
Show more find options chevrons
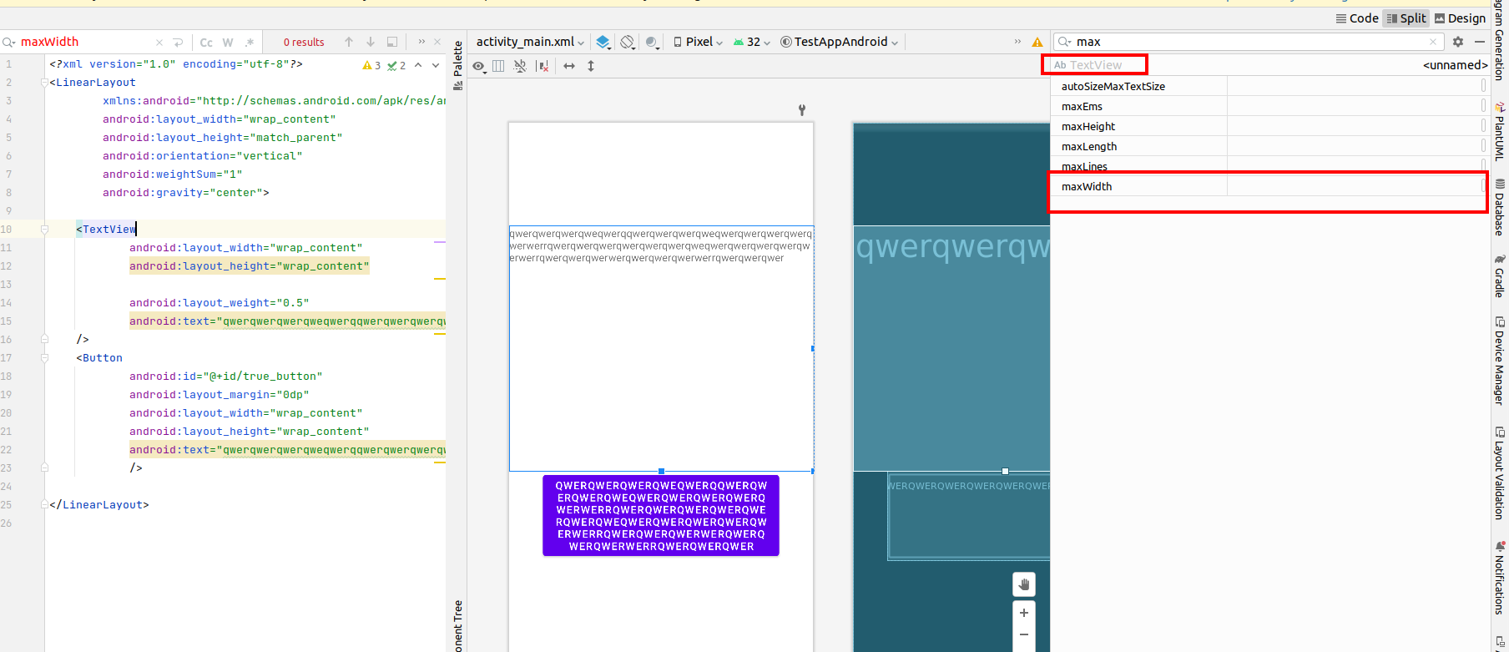click(421, 42)
